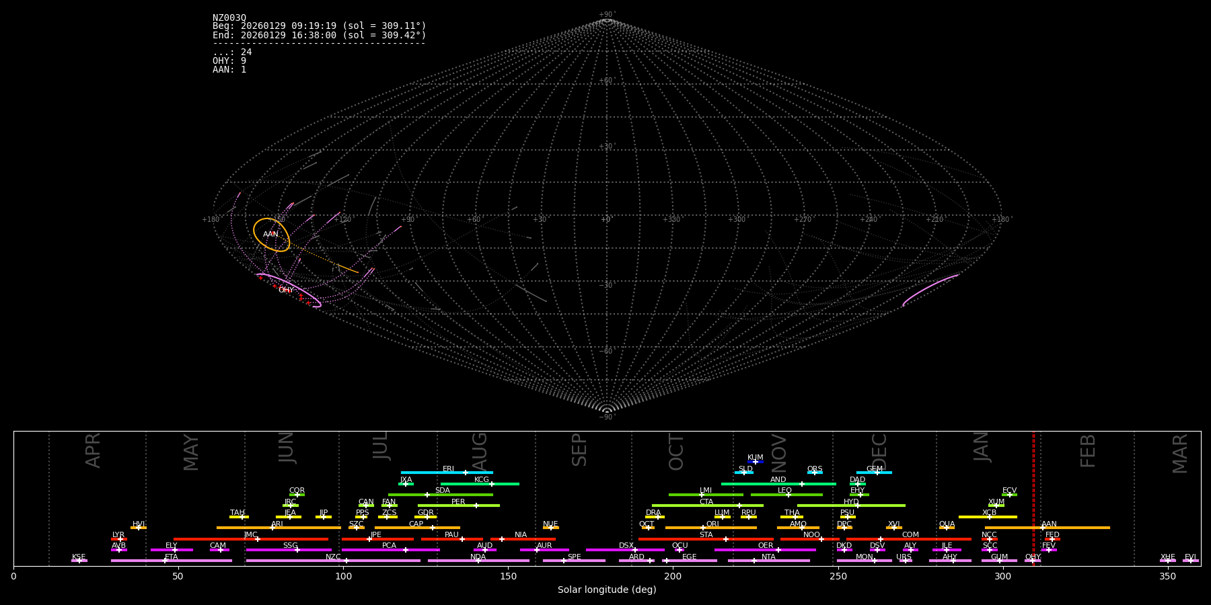Click the ETA shower label

coord(172,557)
